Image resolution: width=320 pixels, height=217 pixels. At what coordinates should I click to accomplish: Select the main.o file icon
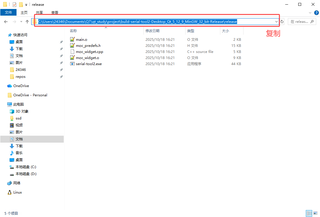coord(72,39)
